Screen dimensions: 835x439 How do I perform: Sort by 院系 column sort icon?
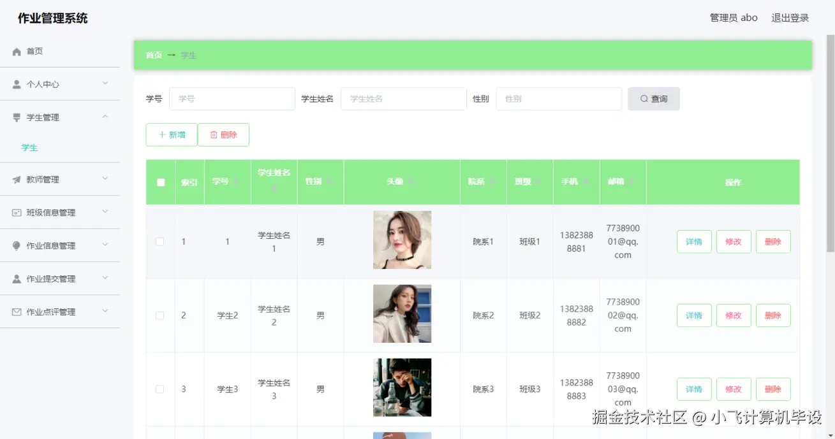pos(492,182)
